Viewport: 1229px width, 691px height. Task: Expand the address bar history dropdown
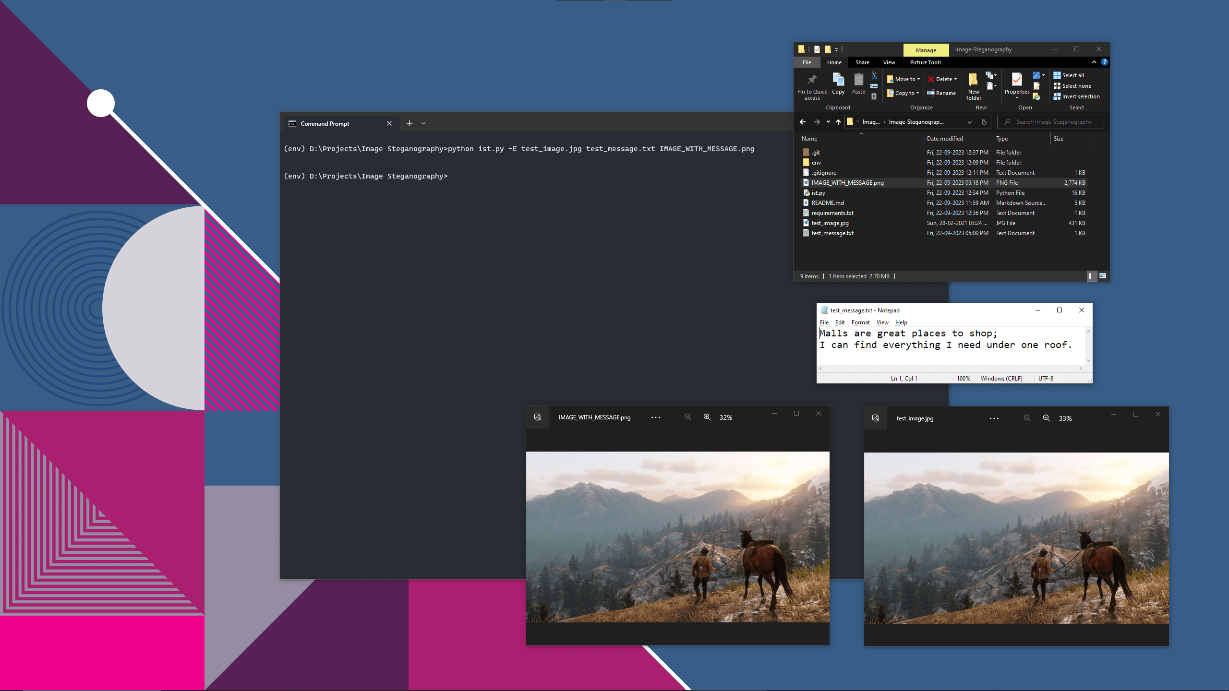(x=969, y=122)
